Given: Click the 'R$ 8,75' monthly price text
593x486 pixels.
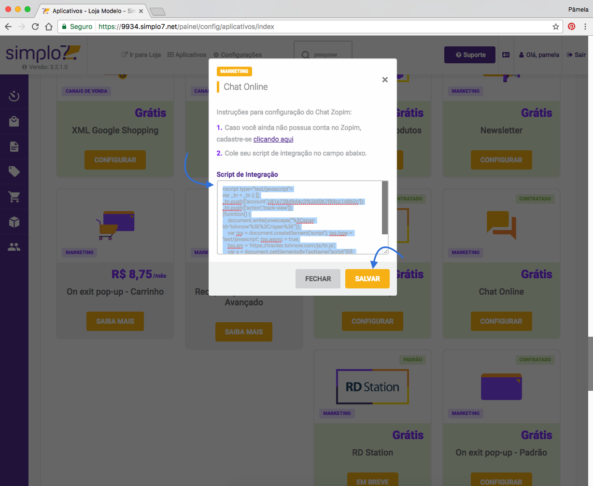Looking at the screenshot, I should click(131, 274).
